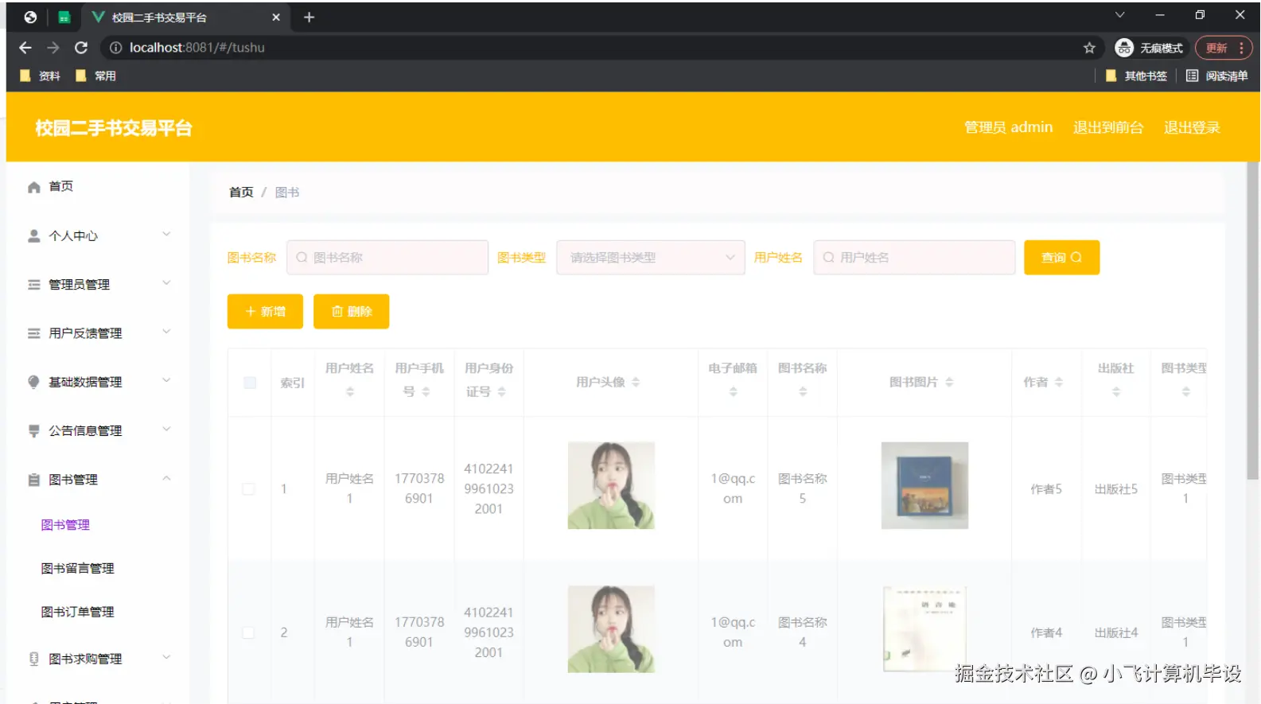
Task: Expand 管理员管理 menu chevron
Action: pos(166,282)
